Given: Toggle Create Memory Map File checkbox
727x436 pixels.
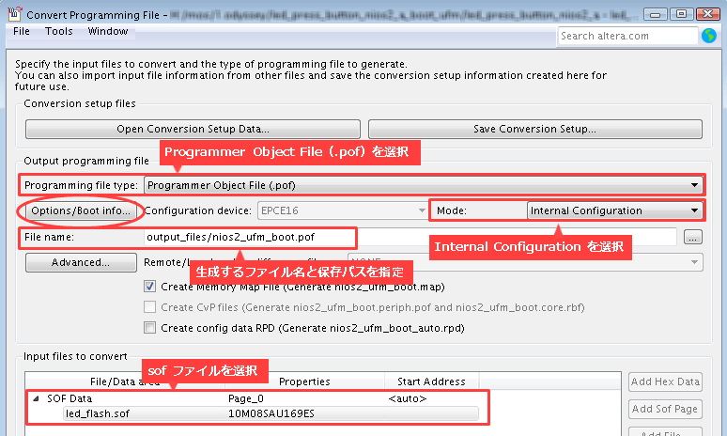Looking at the screenshot, I should (149, 287).
